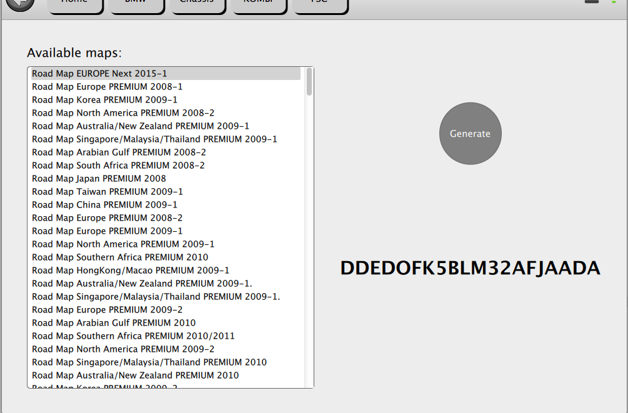Choose Road Map China PREMIUM 2009-1
The height and width of the screenshot is (413, 628).
pyautogui.click(x=166, y=205)
